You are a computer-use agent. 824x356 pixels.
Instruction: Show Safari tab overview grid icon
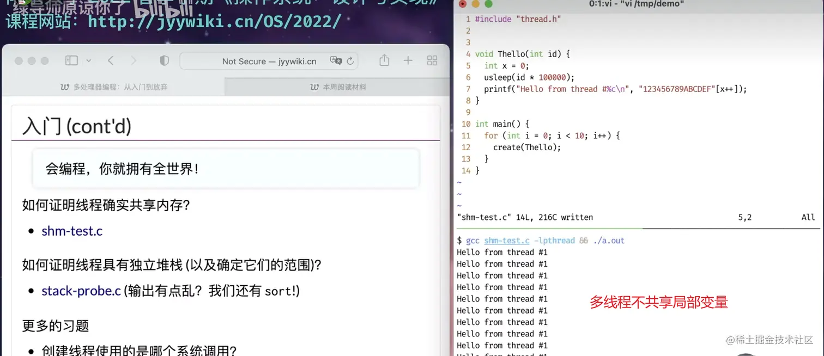point(432,60)
